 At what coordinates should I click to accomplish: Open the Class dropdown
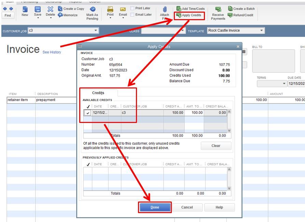point(182,30)
